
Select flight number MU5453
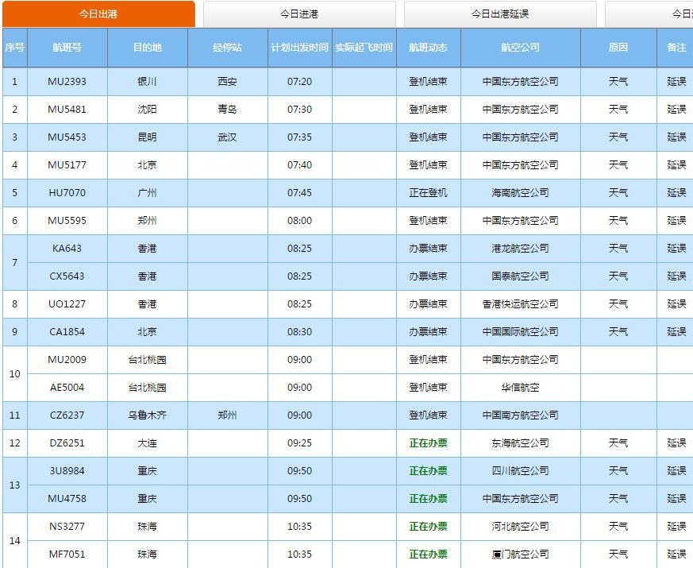point(67,137)
